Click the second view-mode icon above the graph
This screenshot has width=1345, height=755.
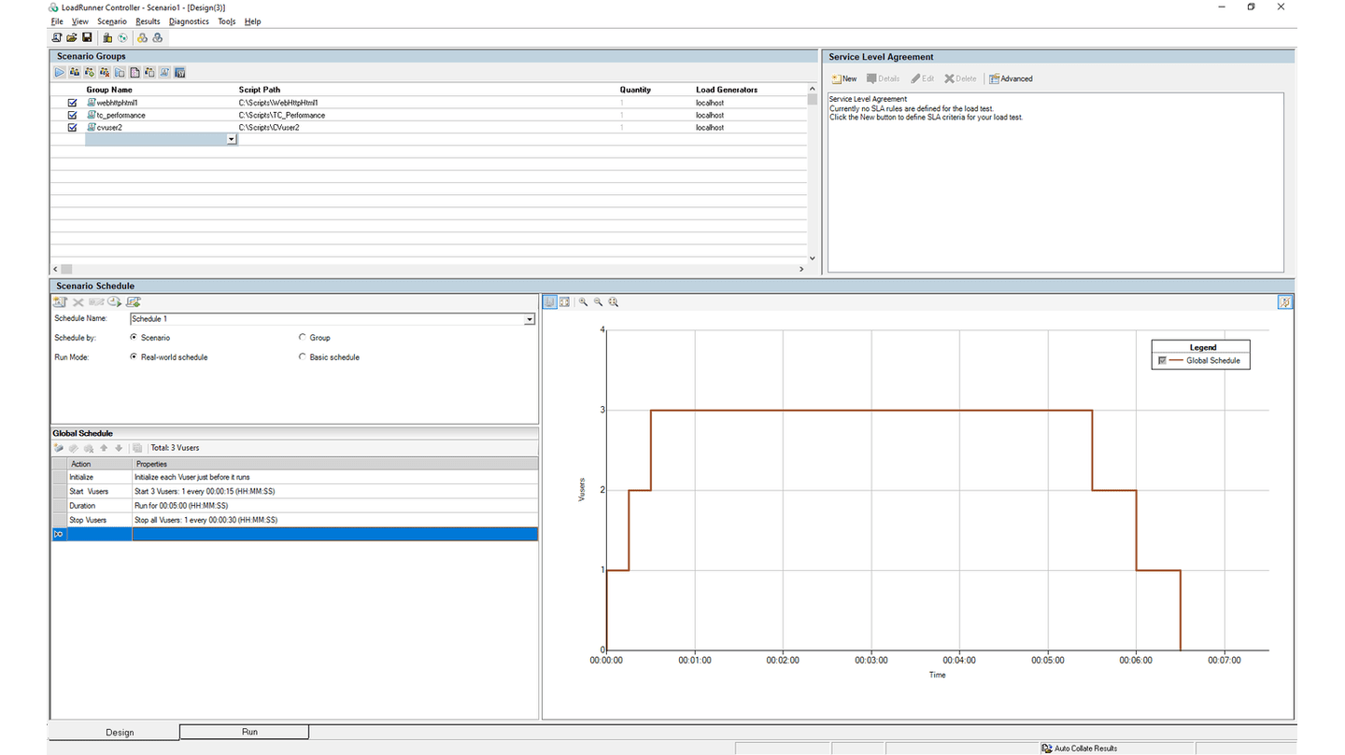(x=564, y=301)
